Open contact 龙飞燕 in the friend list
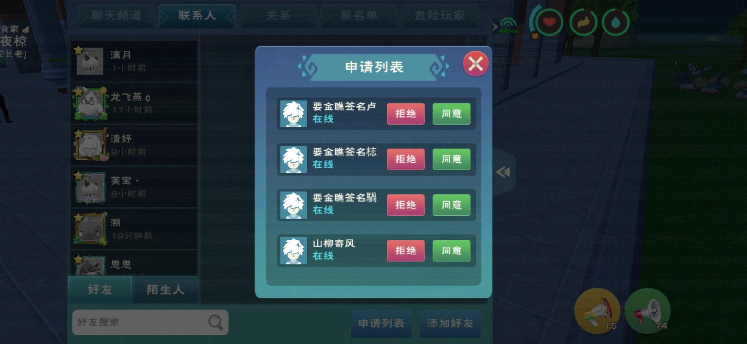The image size is (747, 344). click(134, 103)
